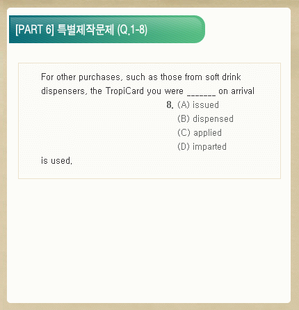Click the "is used." closing text
Image resolution: width=299 pixels, height=310 pixels.
tap(57, 161)
